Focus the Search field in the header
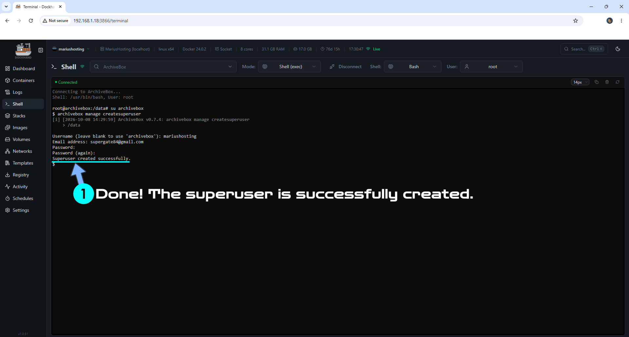629x337 pixels. [584, 49]
